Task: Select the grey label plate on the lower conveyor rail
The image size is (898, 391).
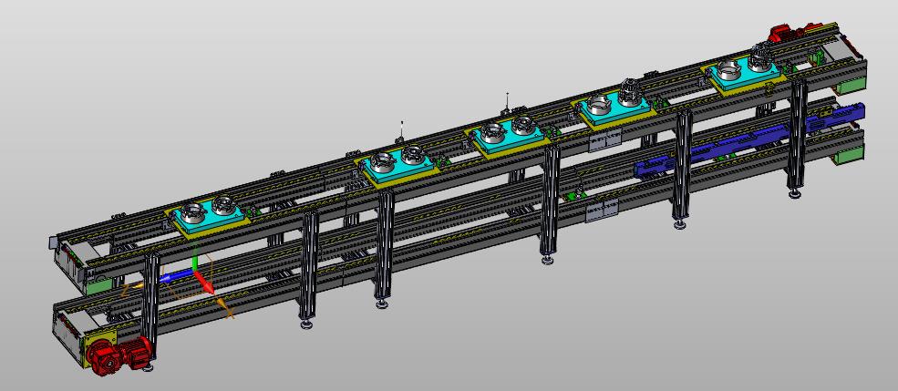Action: point(602,211)
